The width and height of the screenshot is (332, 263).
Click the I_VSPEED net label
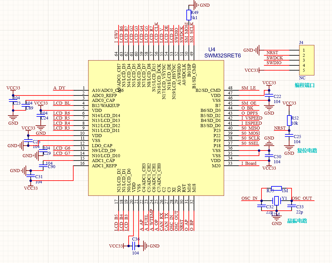[252, 118]
